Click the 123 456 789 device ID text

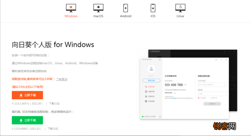tap(174, 85)
